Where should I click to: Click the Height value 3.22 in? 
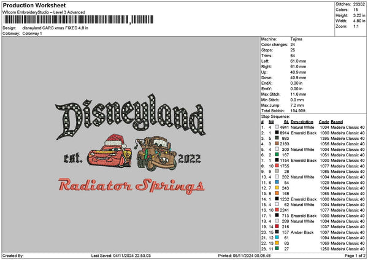click(x=359, y=15)
